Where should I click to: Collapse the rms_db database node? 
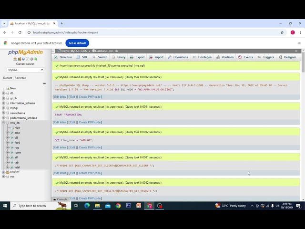[3, 123]
